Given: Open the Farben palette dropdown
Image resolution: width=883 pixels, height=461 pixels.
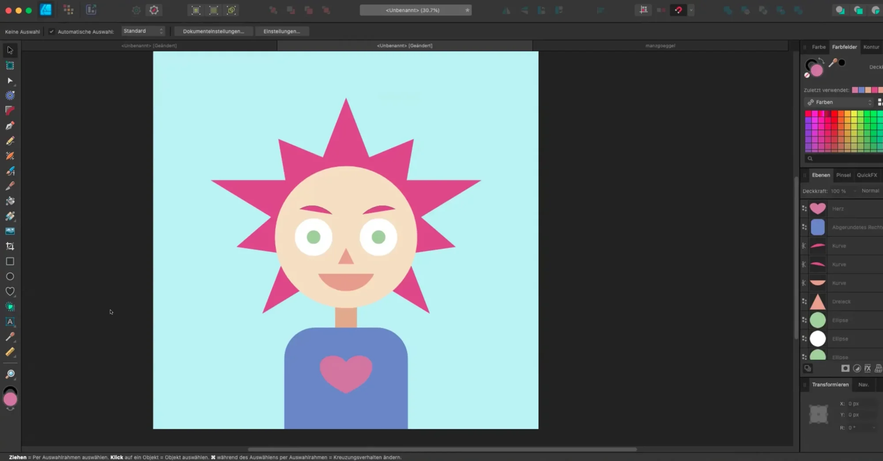Looking at the screenshot, I should 839,102.
